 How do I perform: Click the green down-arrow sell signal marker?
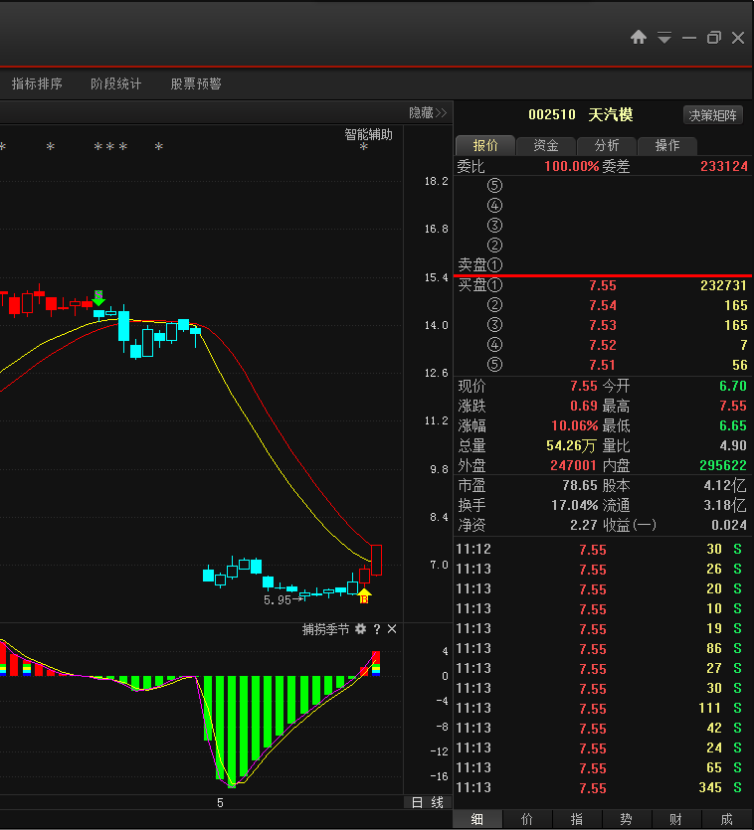click(98, 297)
